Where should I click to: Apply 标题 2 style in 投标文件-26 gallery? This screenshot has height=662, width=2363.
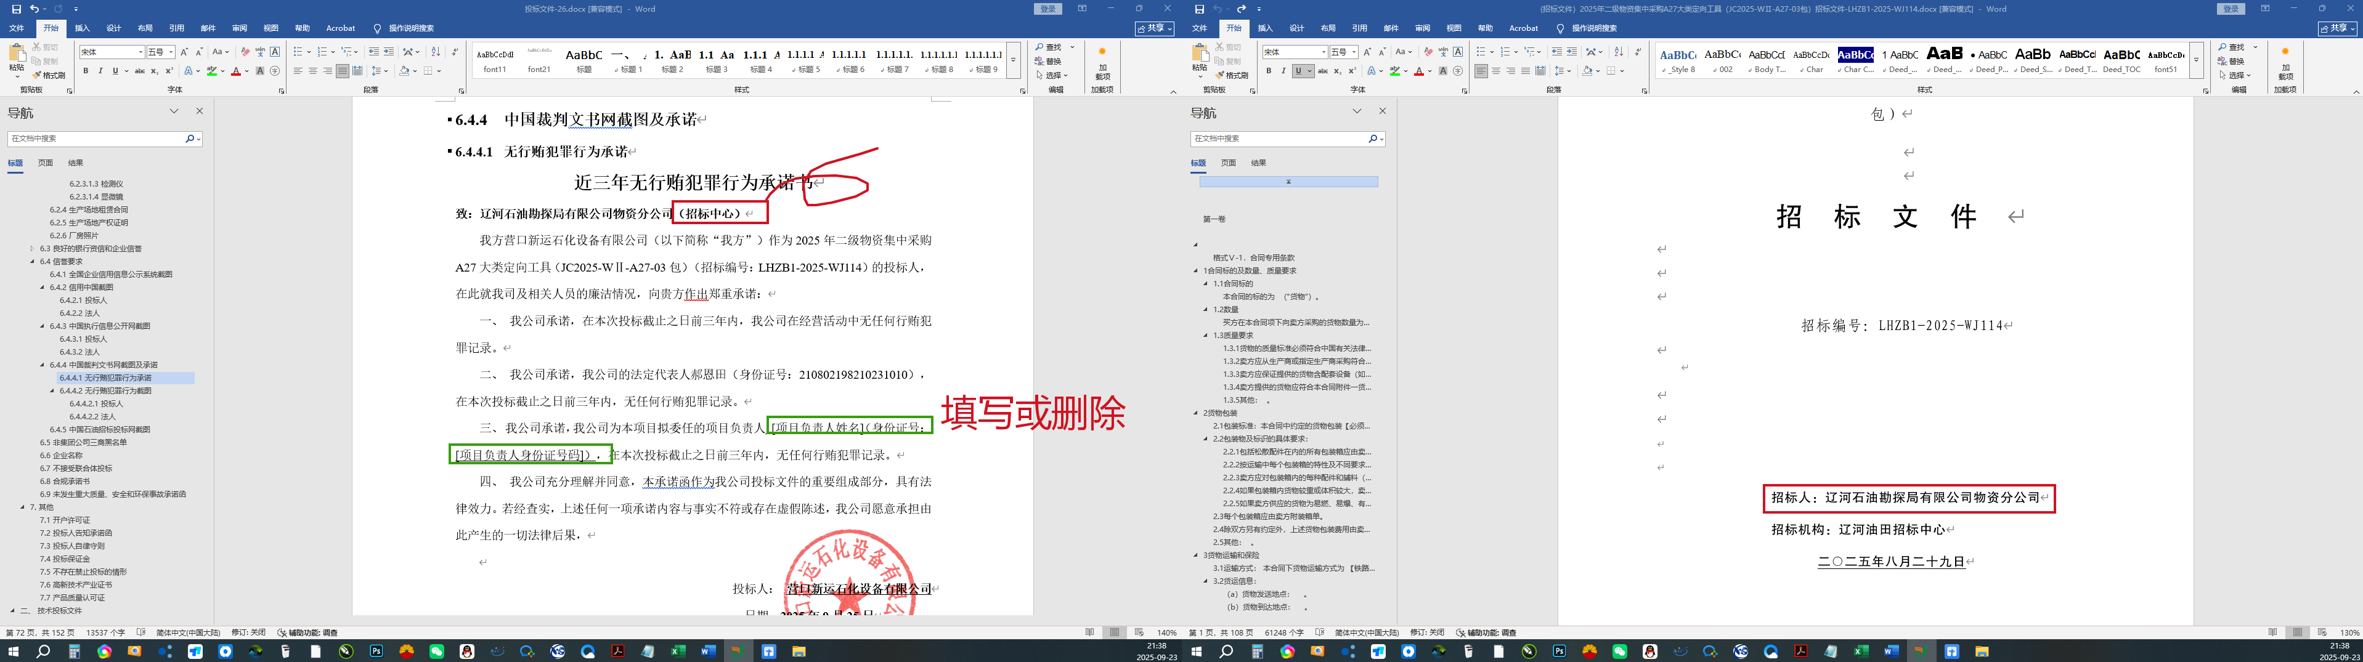(x=673, y=60)
